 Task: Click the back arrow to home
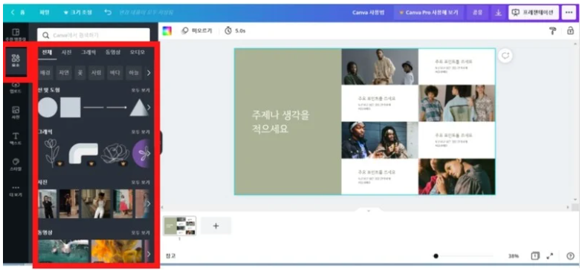pos(13,12)
